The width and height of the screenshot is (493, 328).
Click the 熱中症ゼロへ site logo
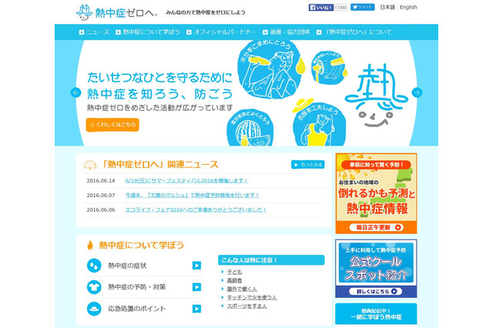coord(116,12)
